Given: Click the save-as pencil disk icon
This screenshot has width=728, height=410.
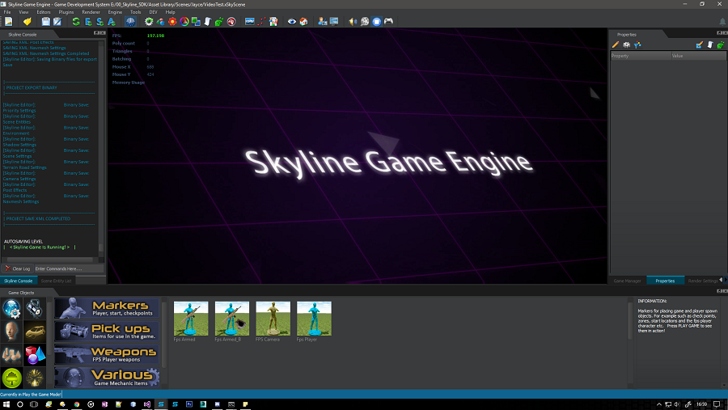Looking at the screenshot, I should (x=57, y=21).
